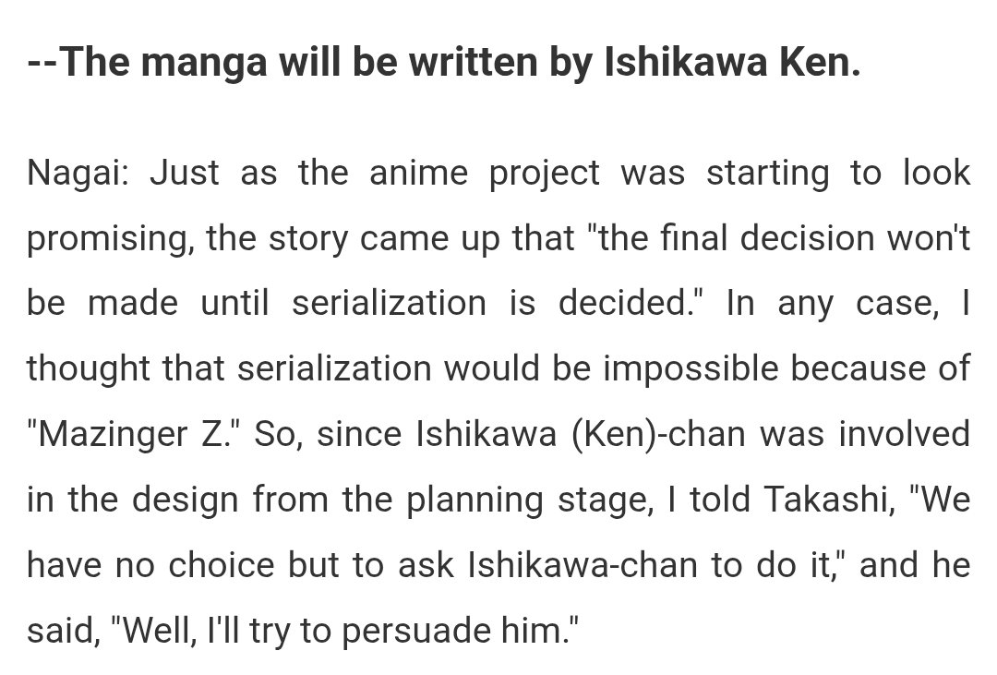Click the text "(Ken)-chan"
Screen dimensions: 997x675
658,436
